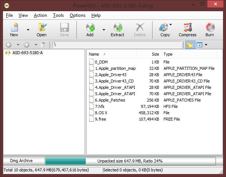Click the unpacked size ratio progress bar
This screenshot has height=177, width=226.
click(x=130, y=161)
